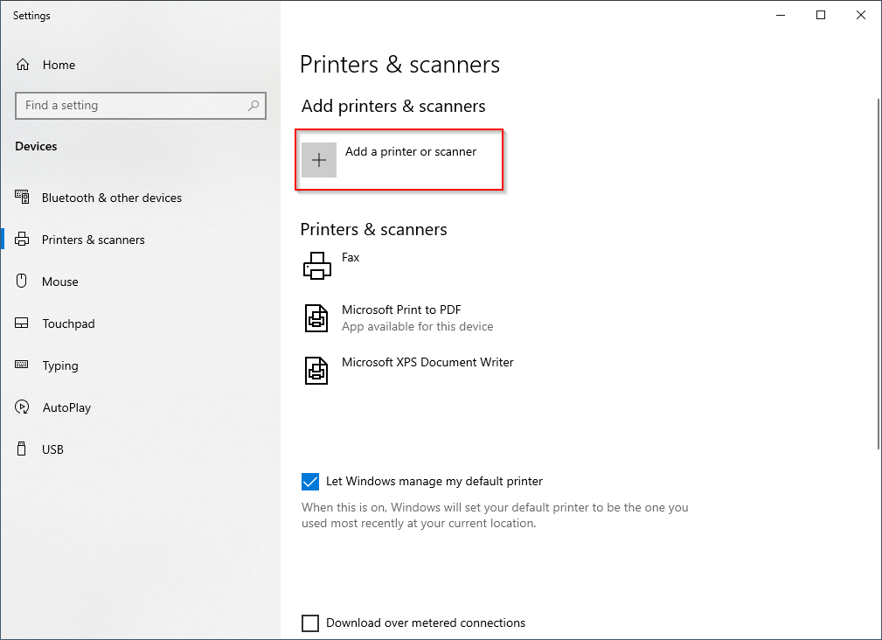Viewport: 882px width, 640px height.
Task: Click inside the Find a setting search box
Action: [x=140, y=106]
